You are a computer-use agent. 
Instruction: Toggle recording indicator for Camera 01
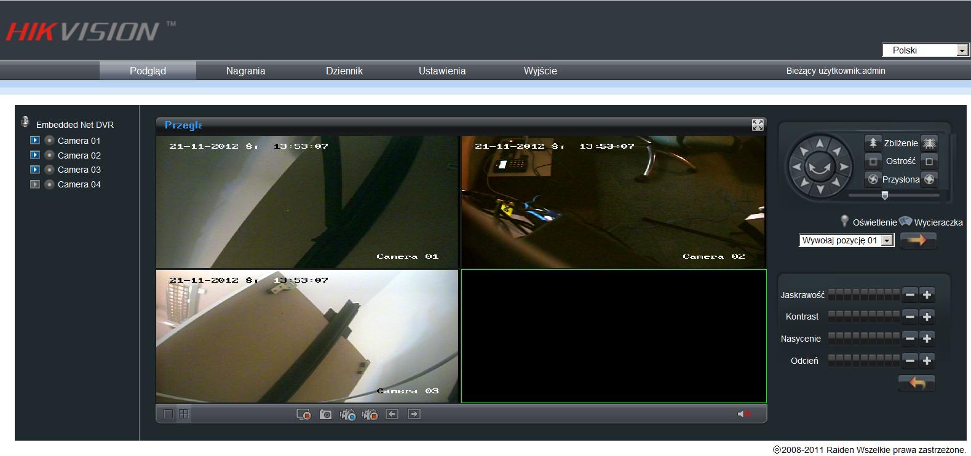pyautogui.click(x=50, y=141)
